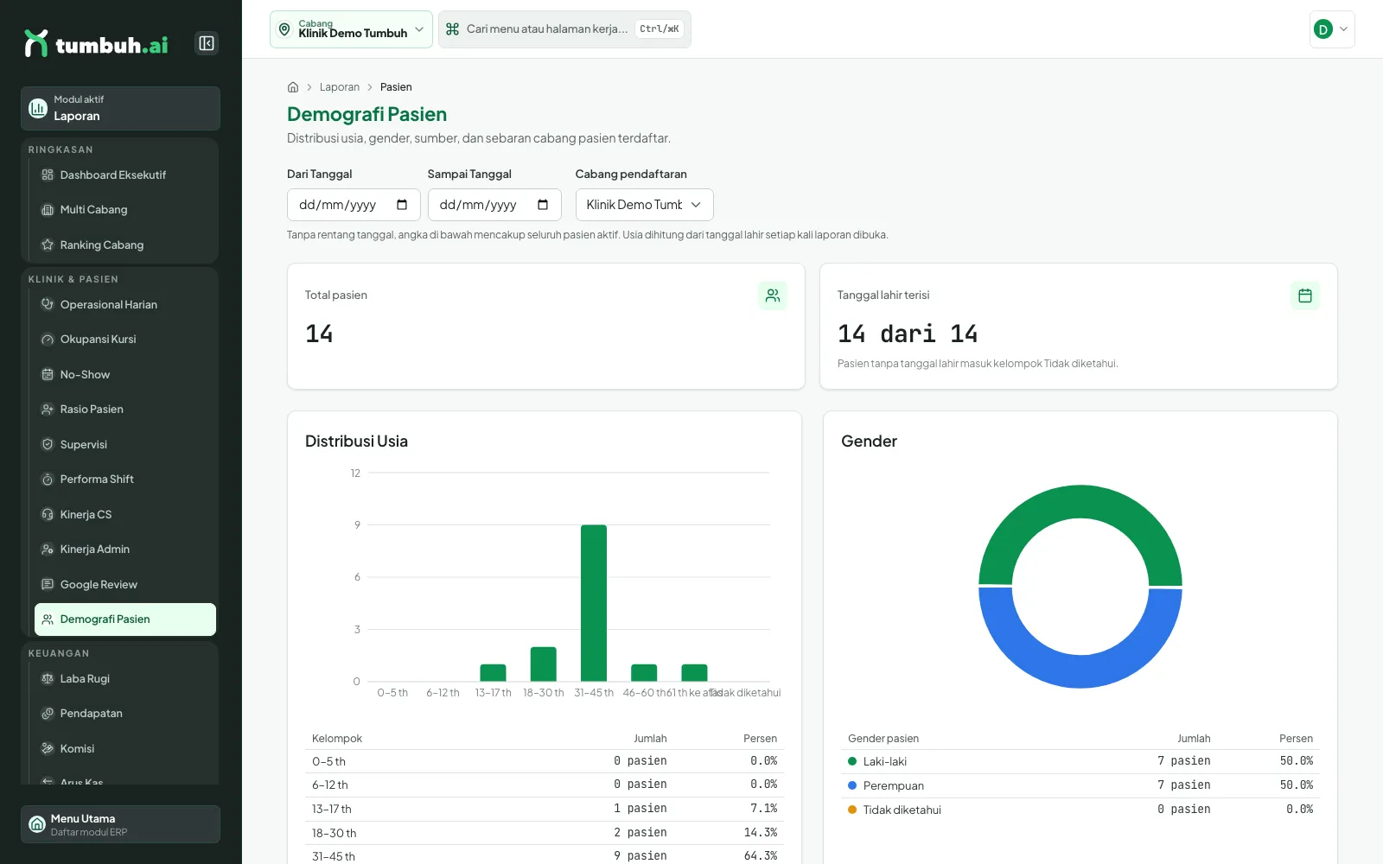Open Sampai Tanggal calendar picker icon
The width and height of the screenshot is (1383, 864).
click(x=543, y=205)
